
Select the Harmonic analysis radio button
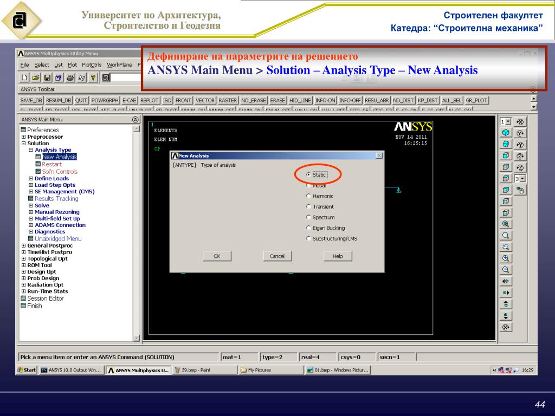point(308,196)
